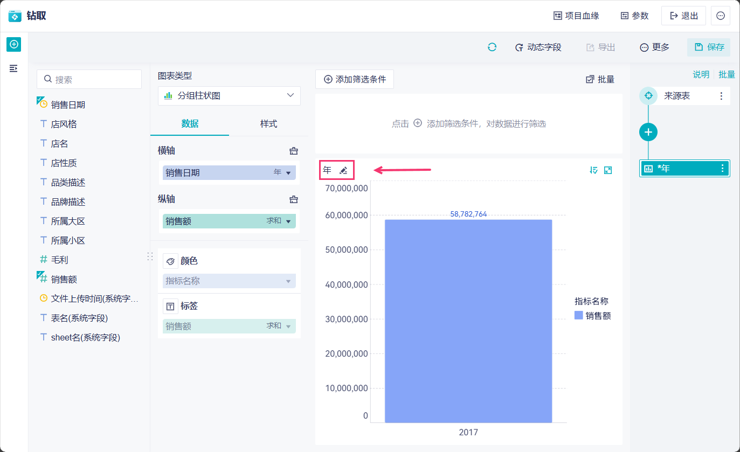The height and width of the screenshot is (452, 740).
Task: Save with the 保存 button
Action: coord(709,47)
